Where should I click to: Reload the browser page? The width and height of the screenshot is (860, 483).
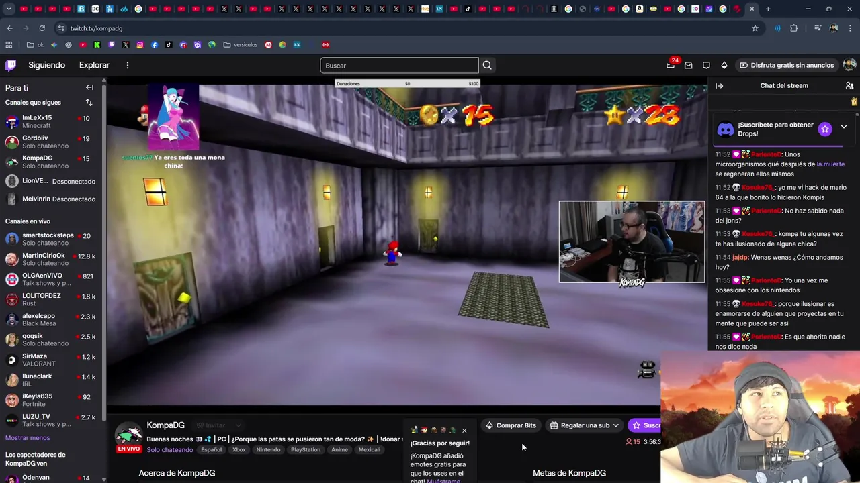(x=42, y=28)
